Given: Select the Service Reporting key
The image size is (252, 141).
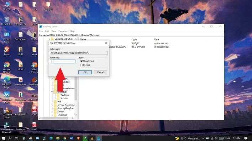Looking at the screenshot, I should [66, 105].
